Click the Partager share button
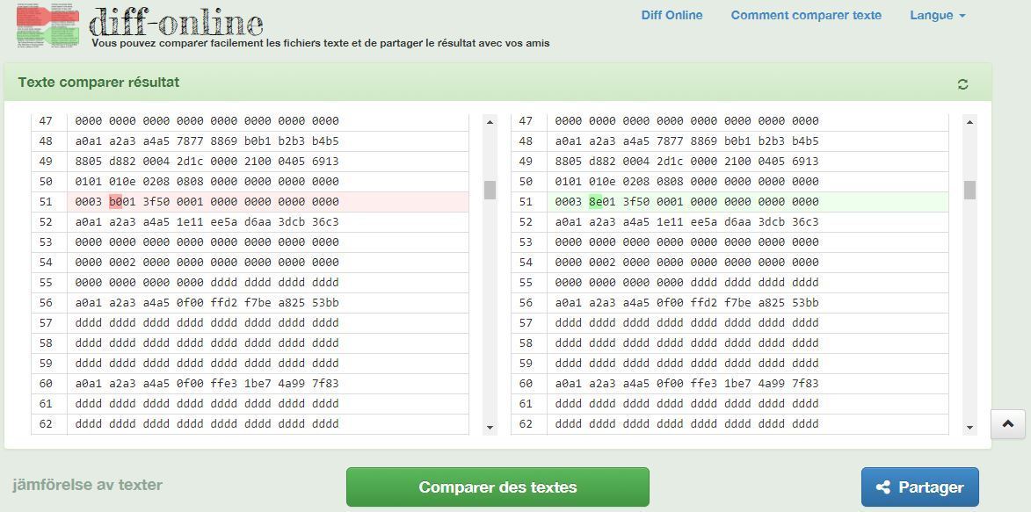This screenshot has height=512, width=1031. pos(919,487)
